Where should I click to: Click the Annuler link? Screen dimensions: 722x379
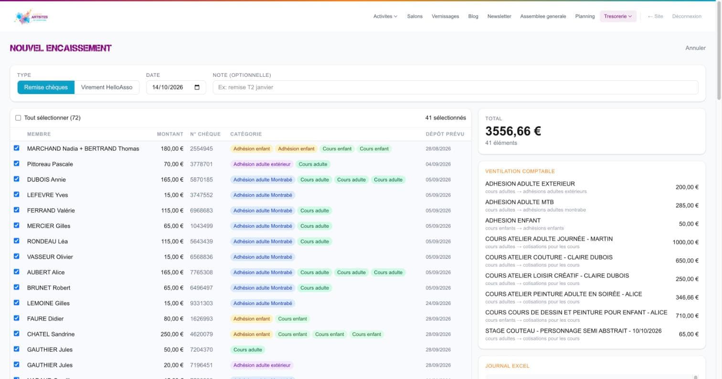(695, 48)
